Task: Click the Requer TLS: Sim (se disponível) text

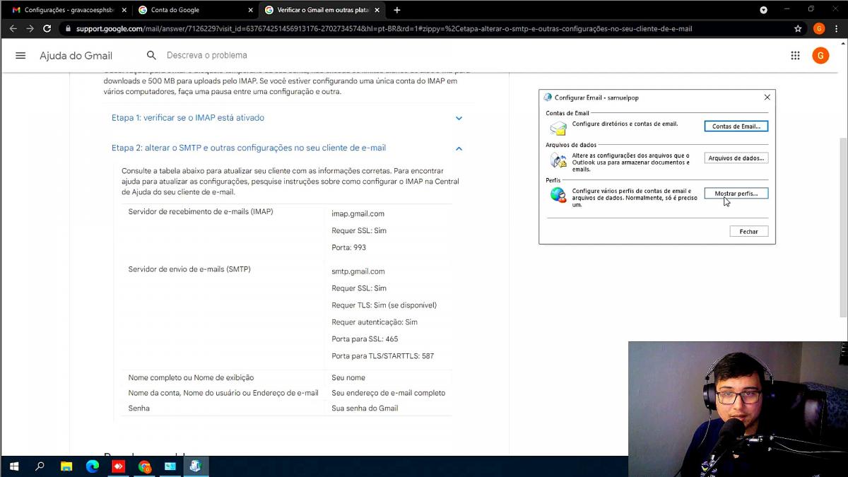Action: click(384, 305)
